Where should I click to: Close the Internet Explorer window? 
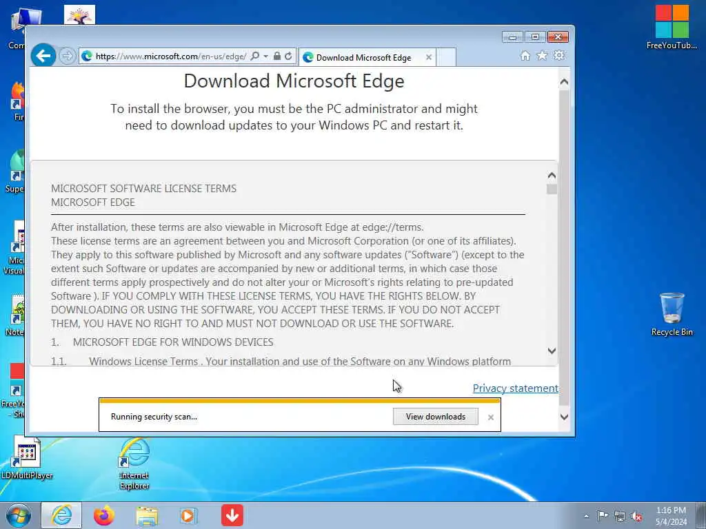coord(558,37)
